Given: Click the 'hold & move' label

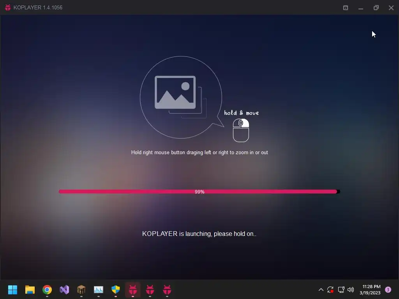Looking at the screenshot, I should (241, 113).
